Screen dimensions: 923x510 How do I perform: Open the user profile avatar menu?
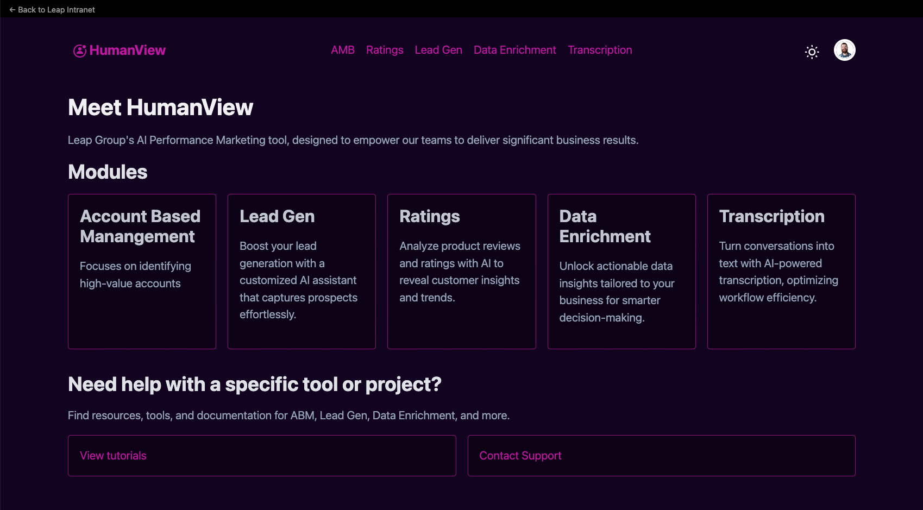click(x=844, y=50)
